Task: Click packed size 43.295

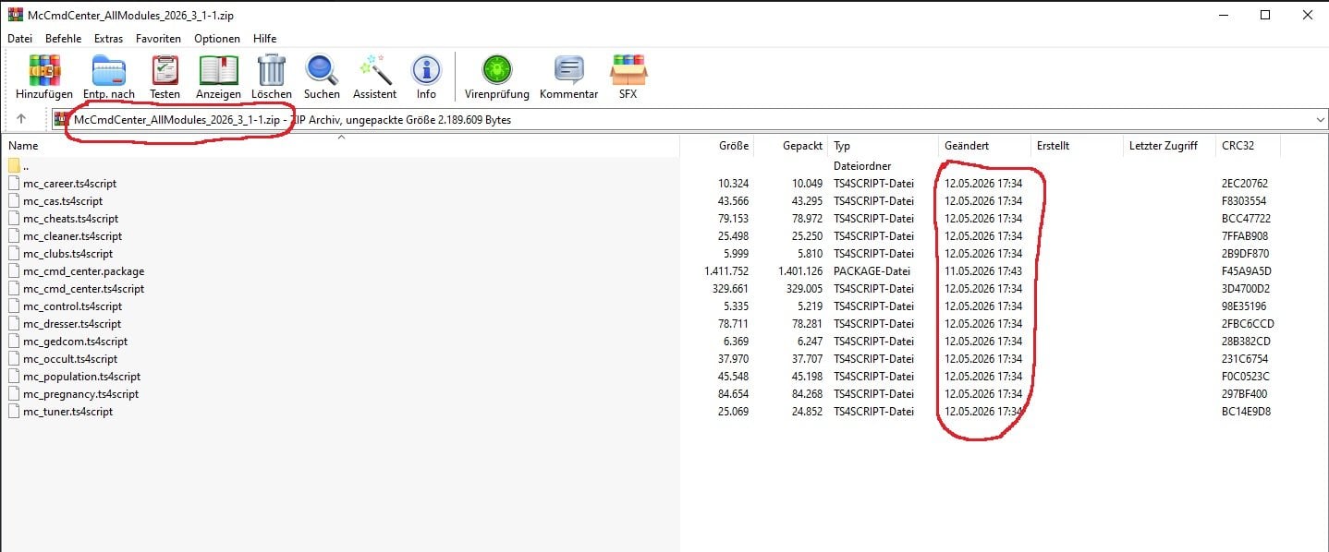Action: 806,201
